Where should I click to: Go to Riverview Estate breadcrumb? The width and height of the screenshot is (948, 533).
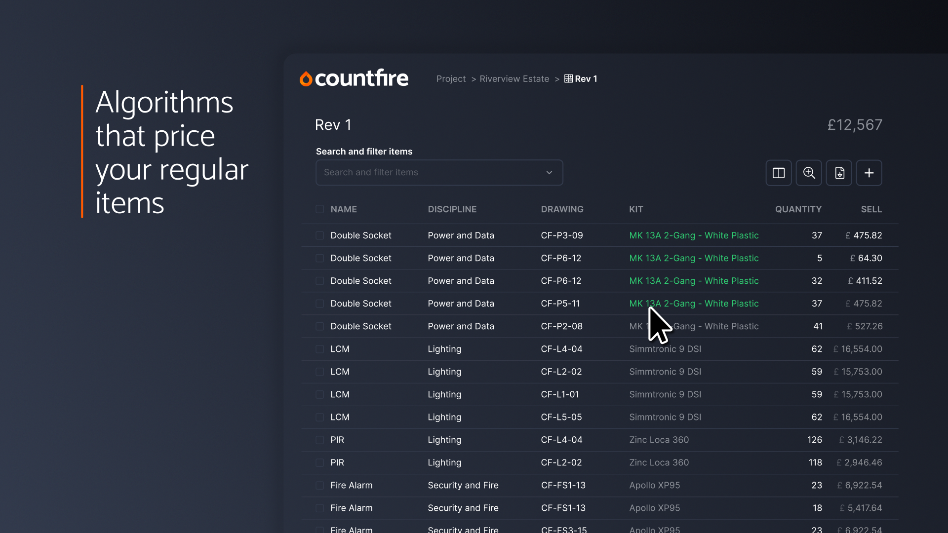pos(514,79)
